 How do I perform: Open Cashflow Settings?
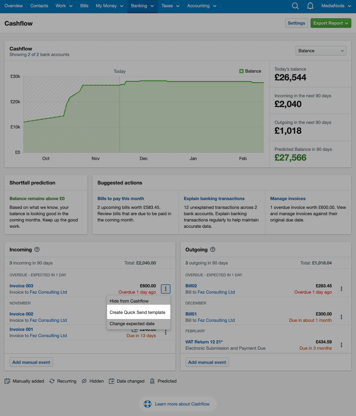click(296, 23)
